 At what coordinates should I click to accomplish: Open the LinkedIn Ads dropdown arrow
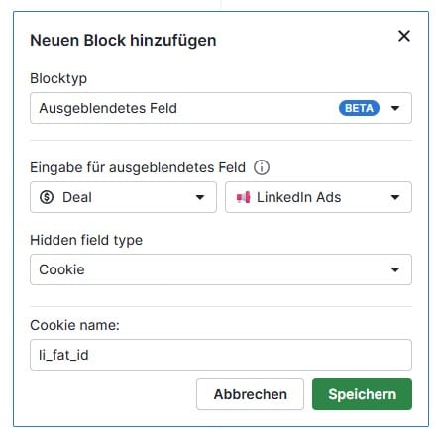pos(395,197)
